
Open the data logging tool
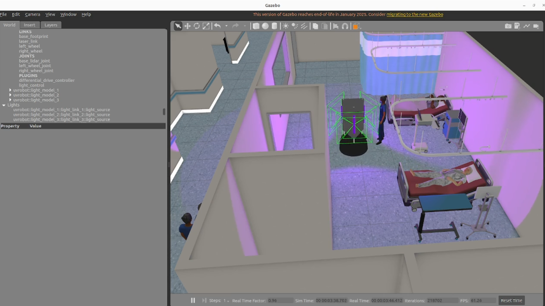tap(517, 26)
